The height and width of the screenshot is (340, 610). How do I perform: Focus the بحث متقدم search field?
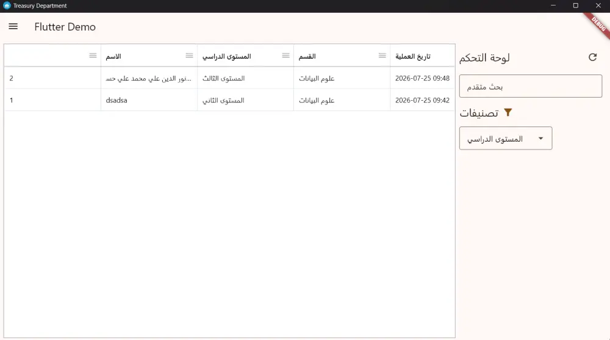tap(531, 86)
